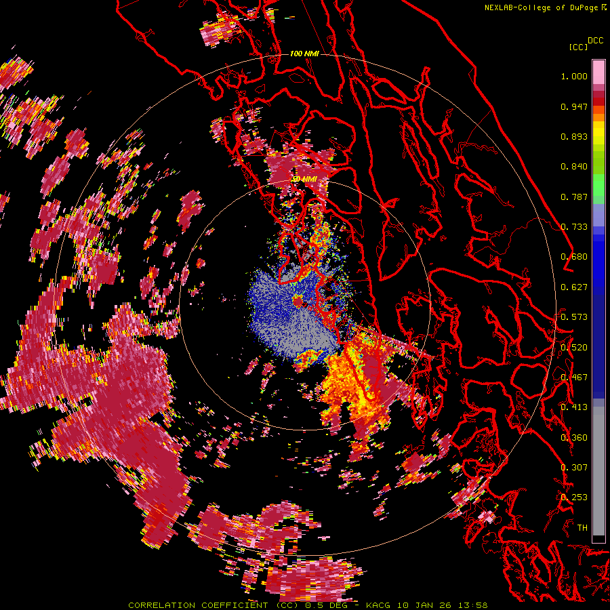Pick the pink top segment of the color bar
This screenshot has width=610, height=610.
pyautogui.click(x=598, y=73)
